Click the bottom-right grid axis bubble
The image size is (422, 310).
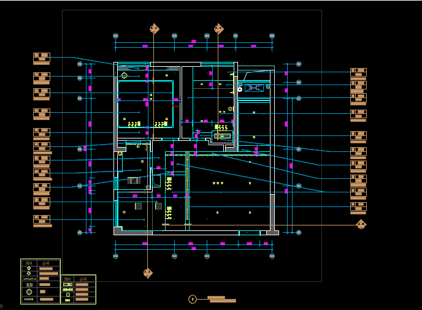[x=299, y=232]
